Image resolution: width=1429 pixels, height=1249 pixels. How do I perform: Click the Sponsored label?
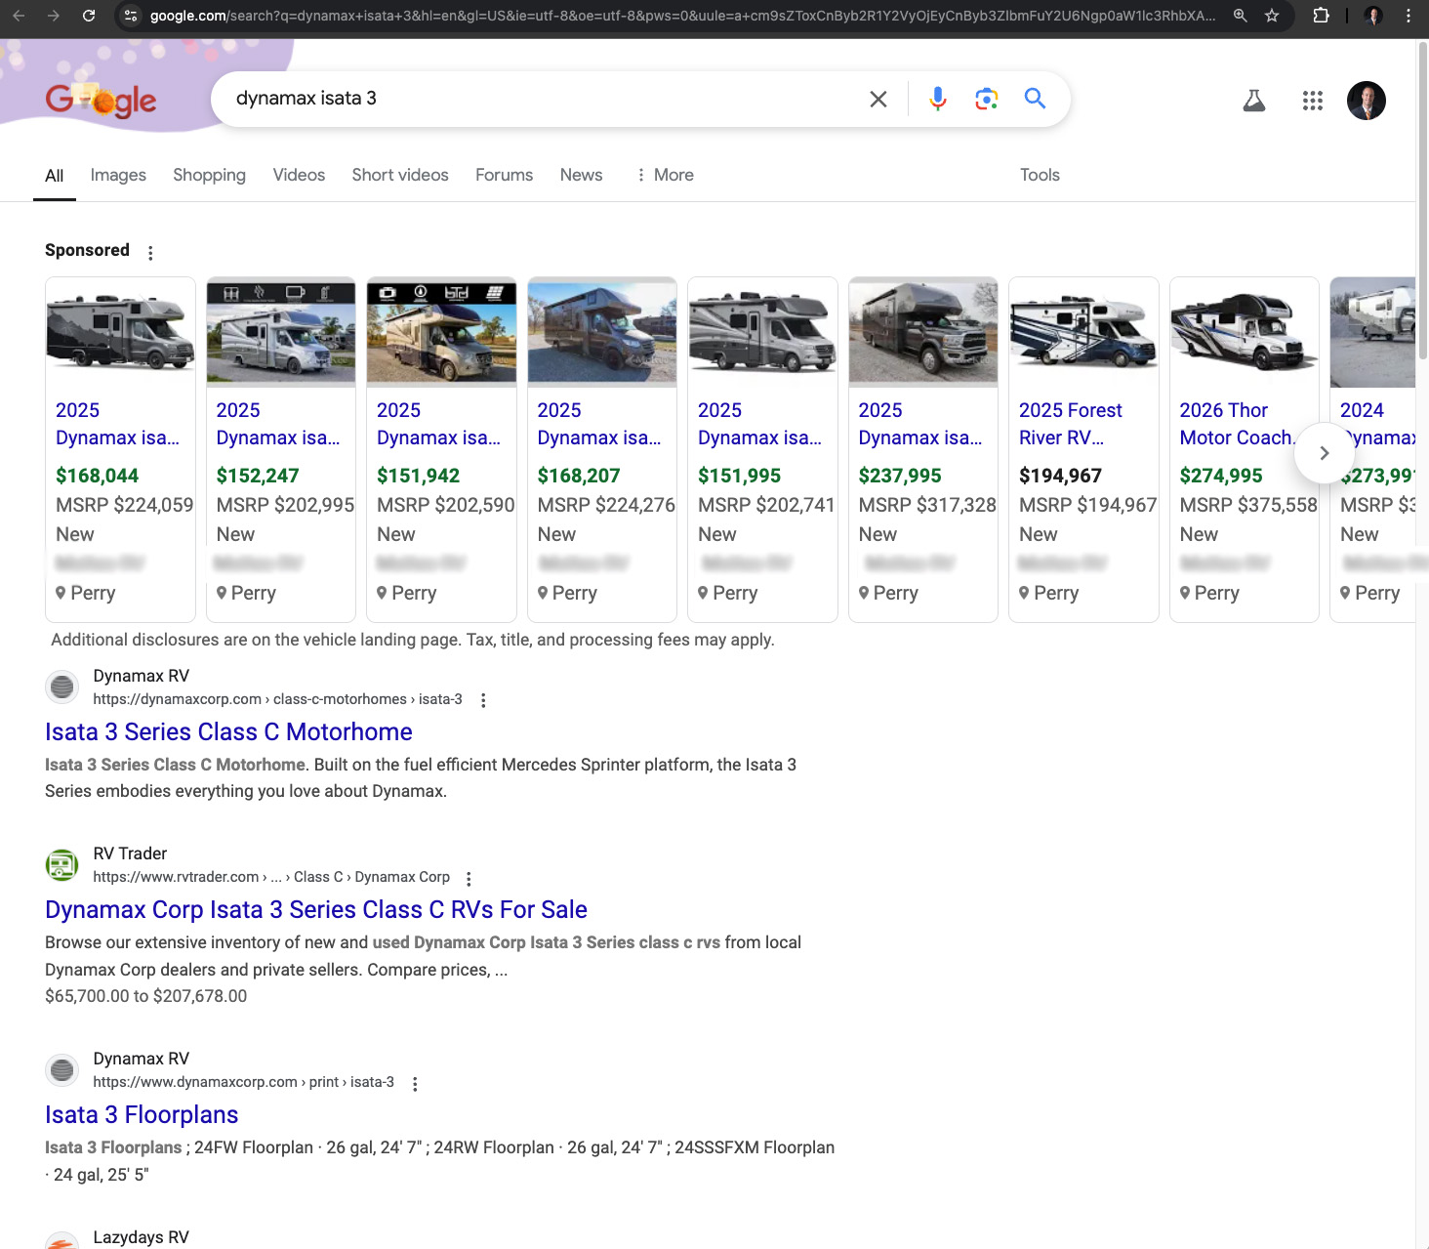point(87,250)
